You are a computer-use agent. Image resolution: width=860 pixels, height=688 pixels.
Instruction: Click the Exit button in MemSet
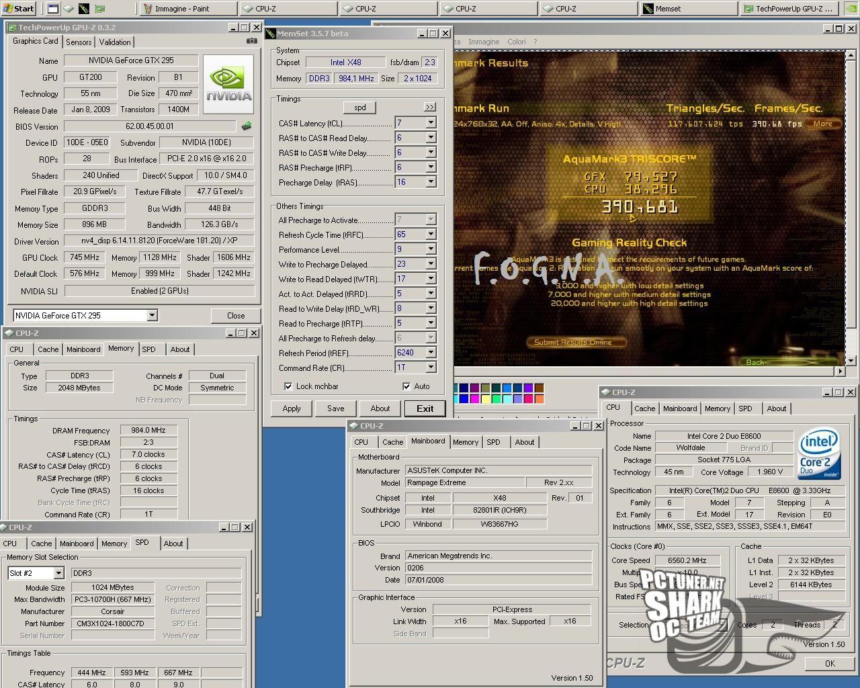tap(425, 408)
